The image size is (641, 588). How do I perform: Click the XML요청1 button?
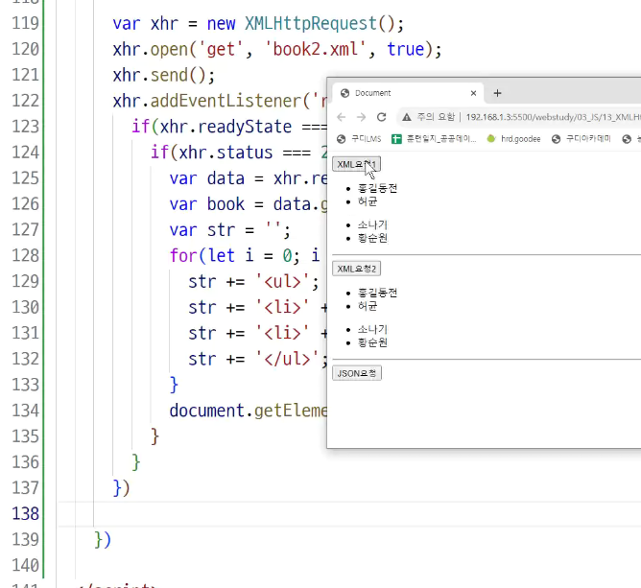click(356, 164)
